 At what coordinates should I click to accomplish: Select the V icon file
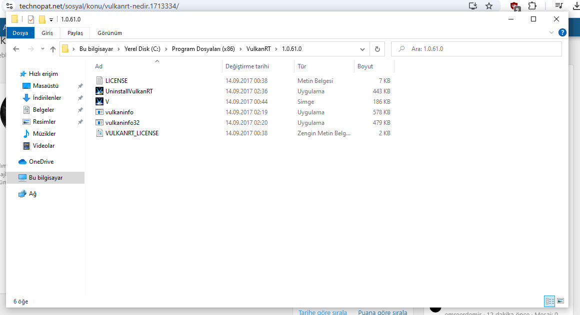click(x=99, y=101)
